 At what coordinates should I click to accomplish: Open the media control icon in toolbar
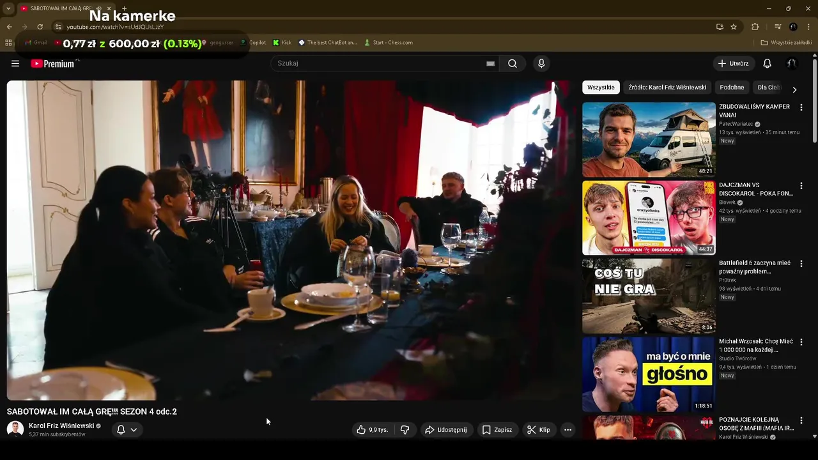coord(778,27)
